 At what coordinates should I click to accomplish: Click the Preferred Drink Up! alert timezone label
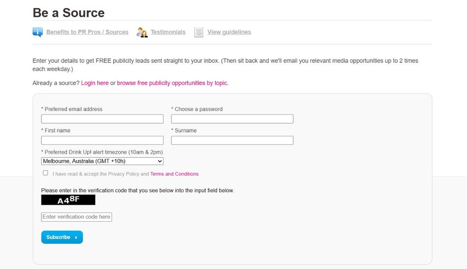[102, 152]
